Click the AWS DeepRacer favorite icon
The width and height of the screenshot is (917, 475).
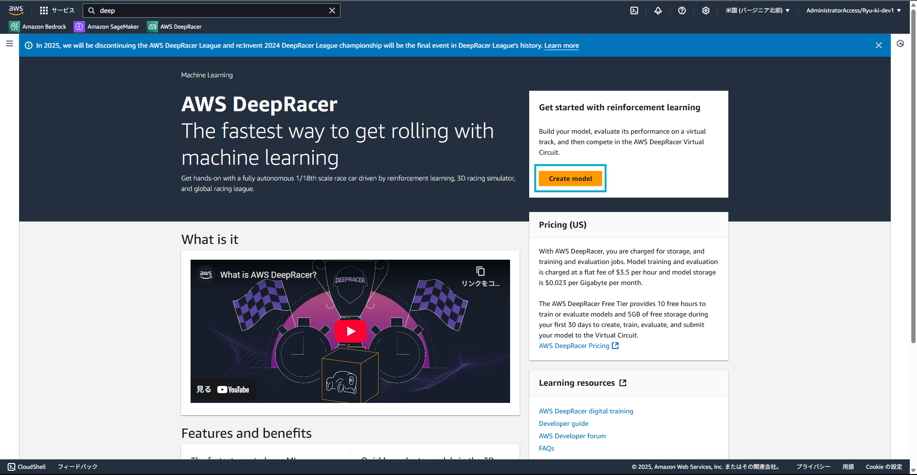[x=152, y=27]
